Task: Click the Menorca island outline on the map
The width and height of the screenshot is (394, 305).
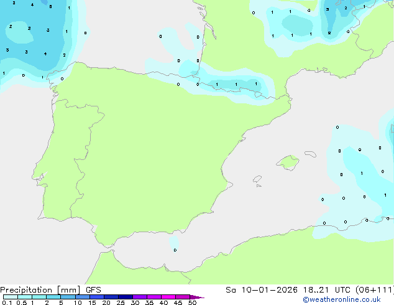Action: pyautogui.click(x=310, y=154)
